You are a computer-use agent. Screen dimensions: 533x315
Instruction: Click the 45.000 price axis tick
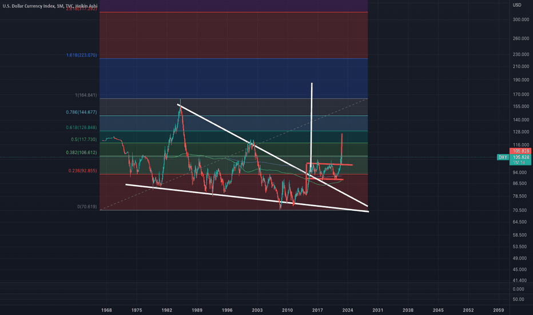pyautogui.click(x=520, y=270)
